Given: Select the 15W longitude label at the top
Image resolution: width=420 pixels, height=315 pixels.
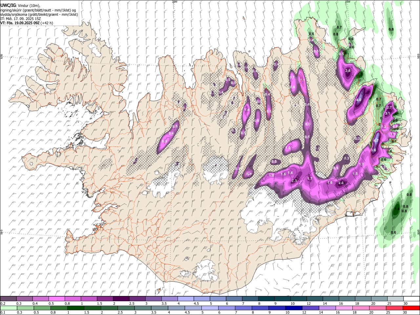Looking at the screenshot, I should [347, 2].
